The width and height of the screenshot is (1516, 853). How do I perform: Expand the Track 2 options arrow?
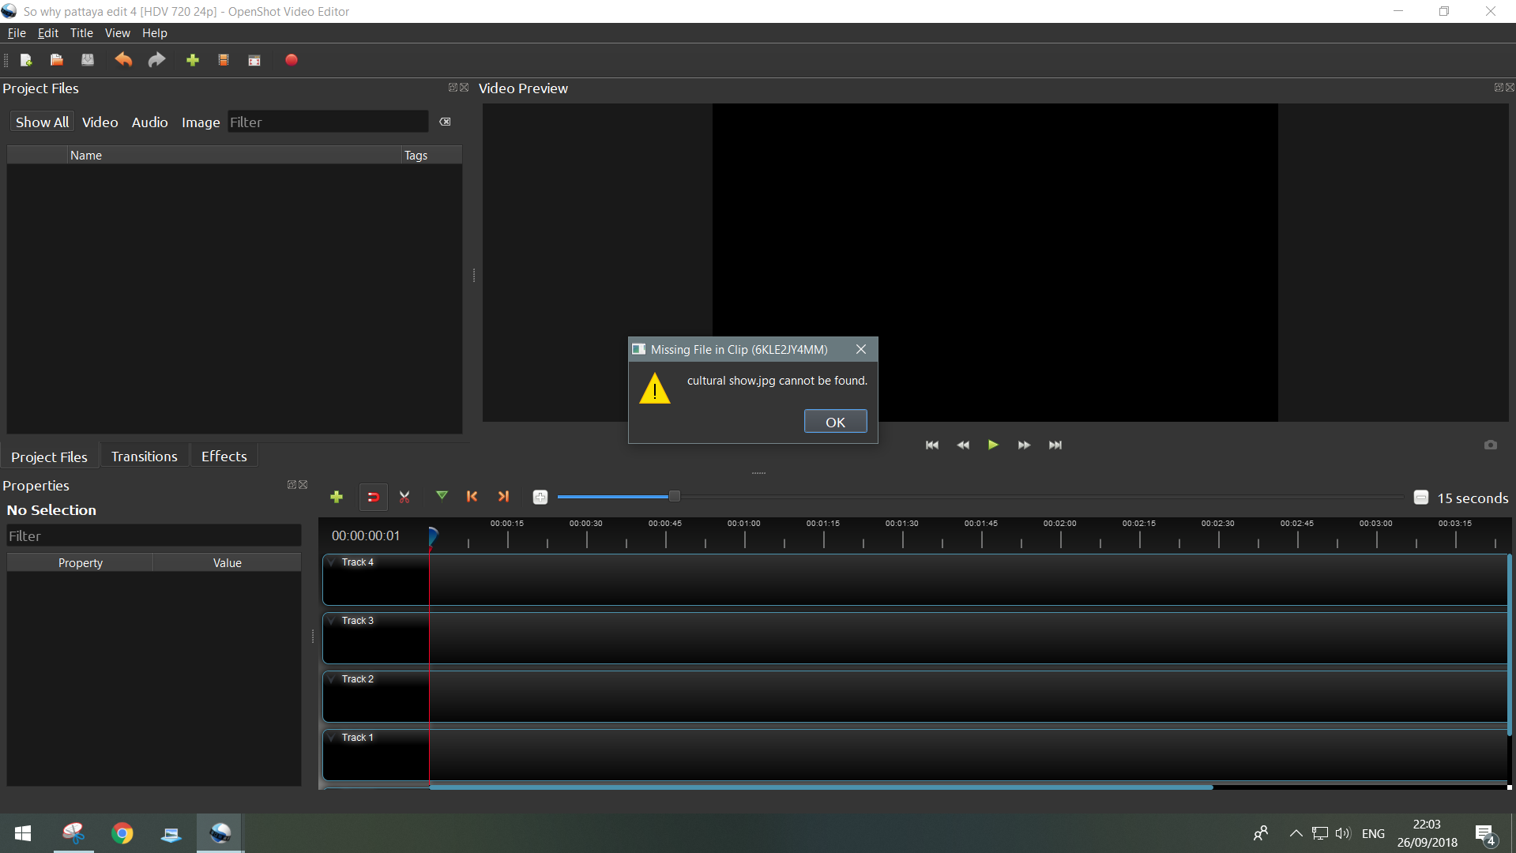pyautogui.click(x=332, y=679)
